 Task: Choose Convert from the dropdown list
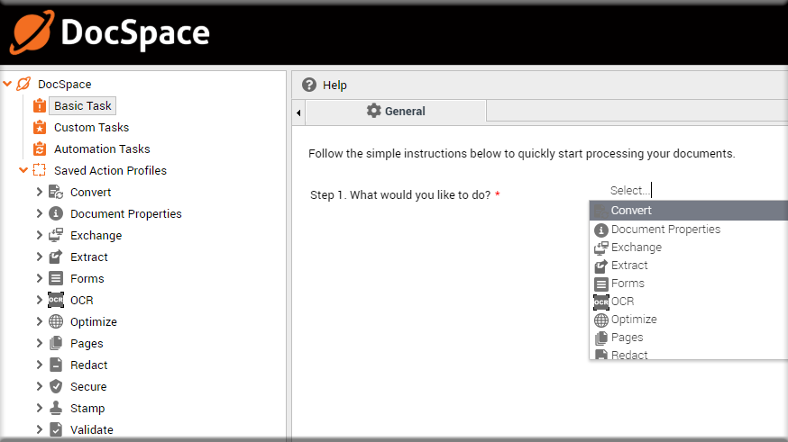tap(689, 211)
